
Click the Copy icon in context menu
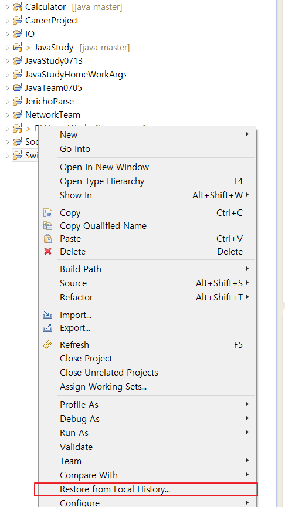(x=48, y=213)
